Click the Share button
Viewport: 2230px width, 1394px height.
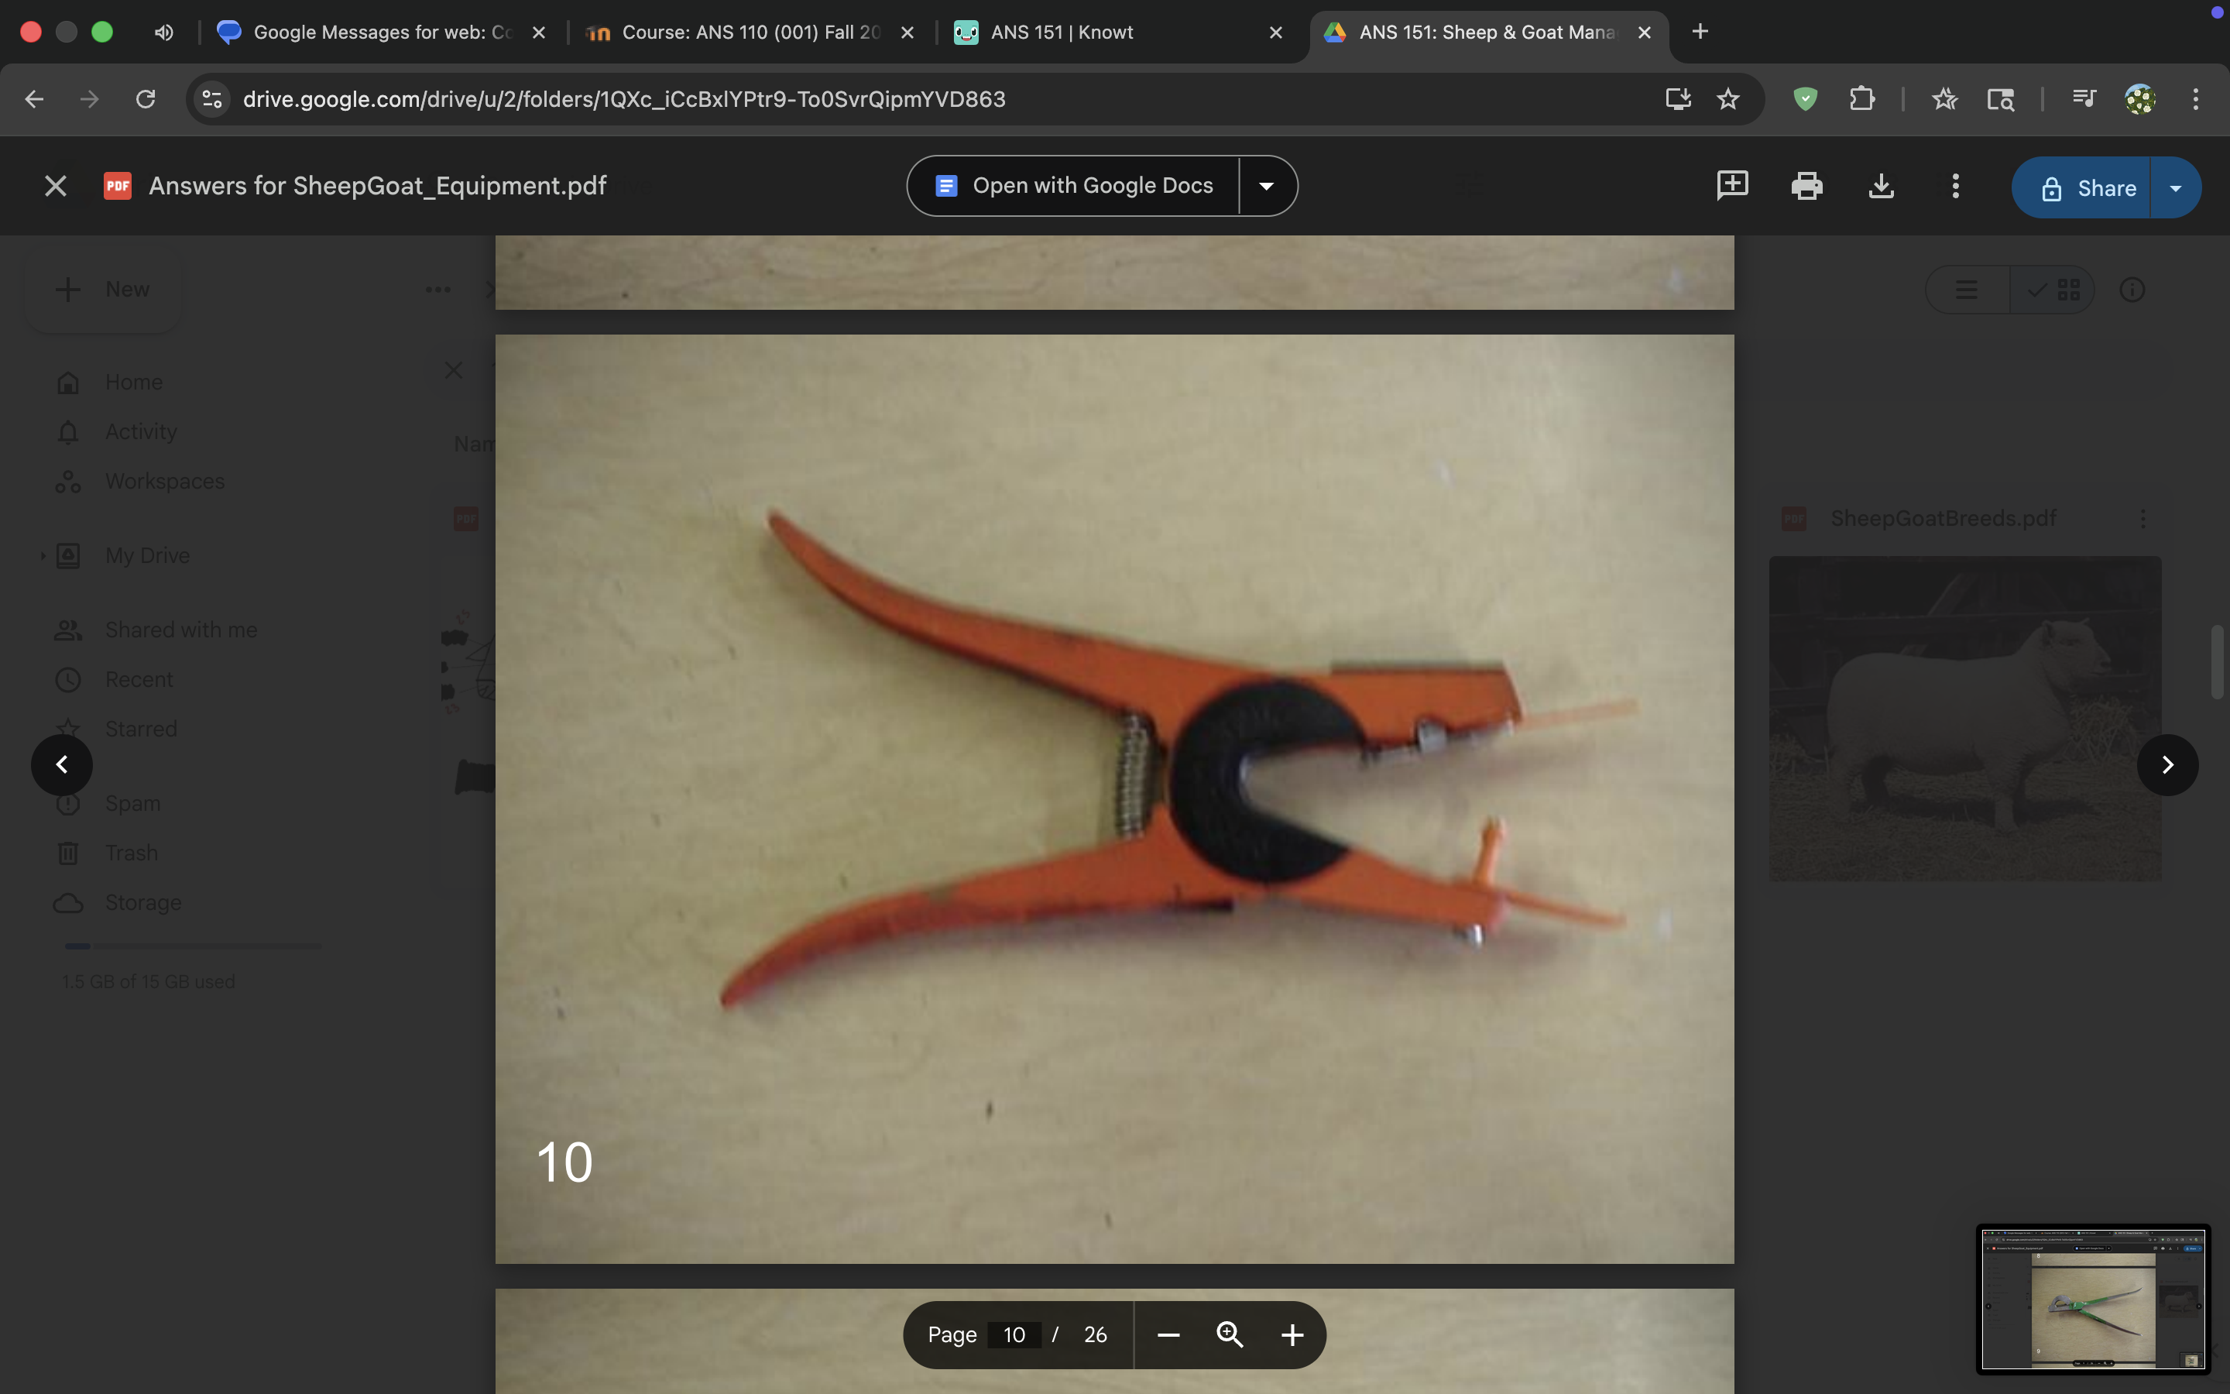2088,188
